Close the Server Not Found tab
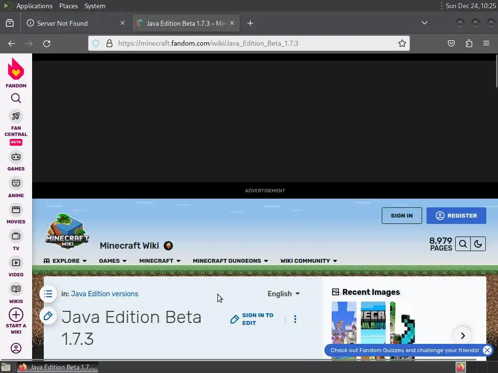Screen dimensions: 498x373 [123, 23]
